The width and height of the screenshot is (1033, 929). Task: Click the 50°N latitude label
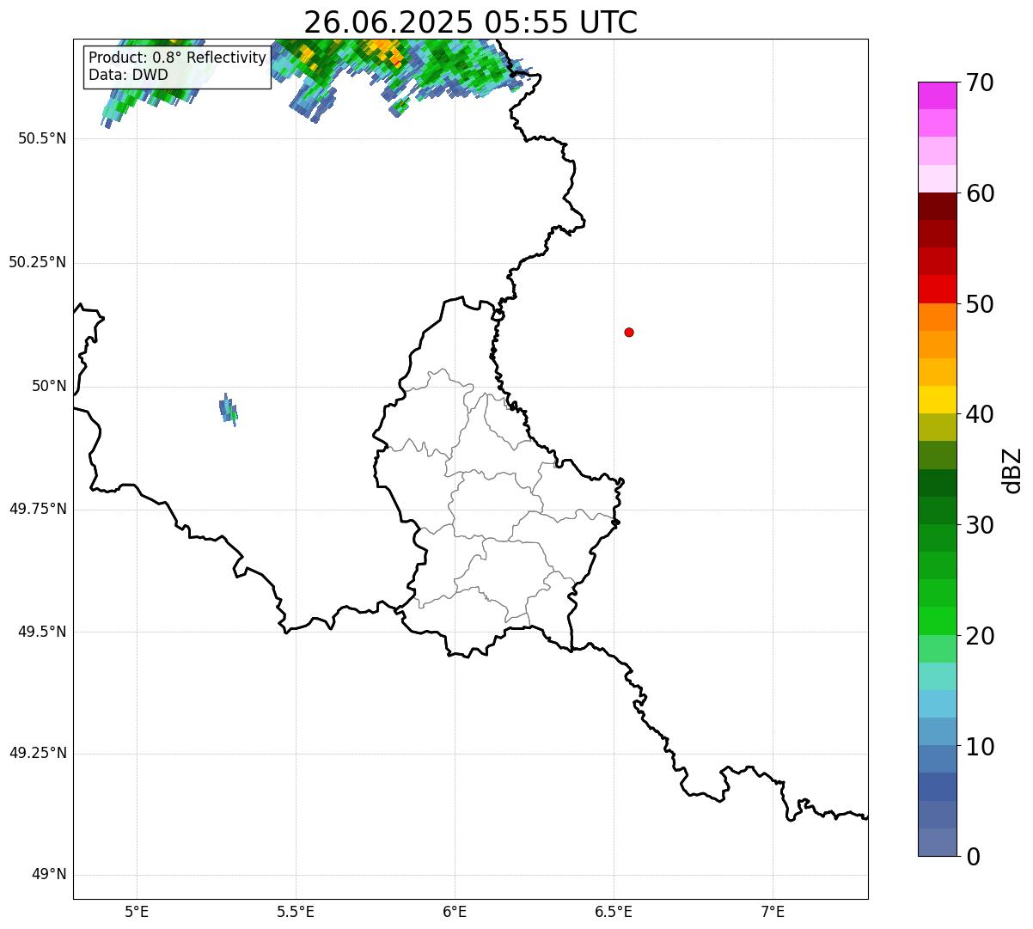coord(49,386)
